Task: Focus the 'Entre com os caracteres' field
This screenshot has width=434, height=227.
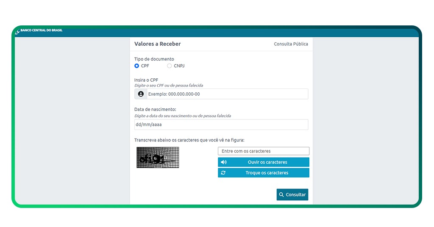Action: (x=264, y=151)
